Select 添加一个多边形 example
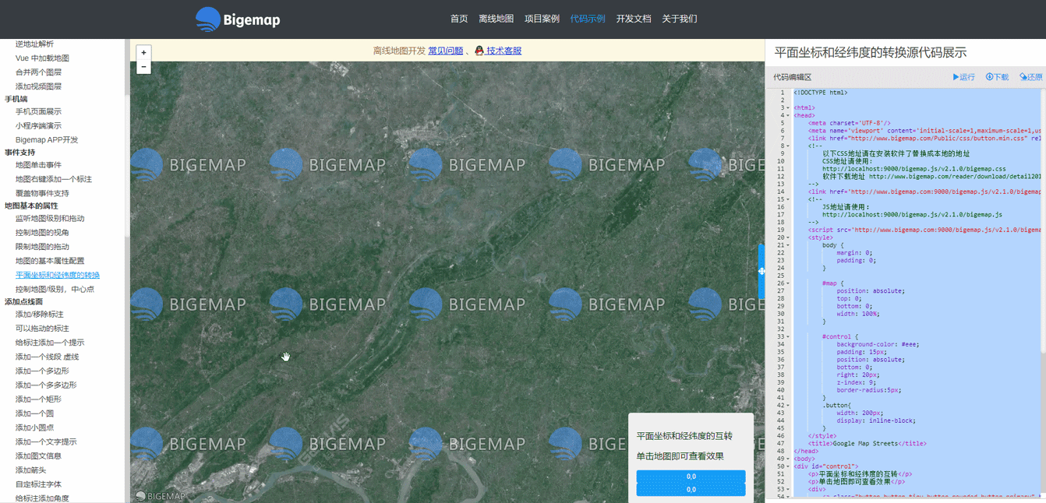The image size is (1046, 503). [x=42, y=371]
